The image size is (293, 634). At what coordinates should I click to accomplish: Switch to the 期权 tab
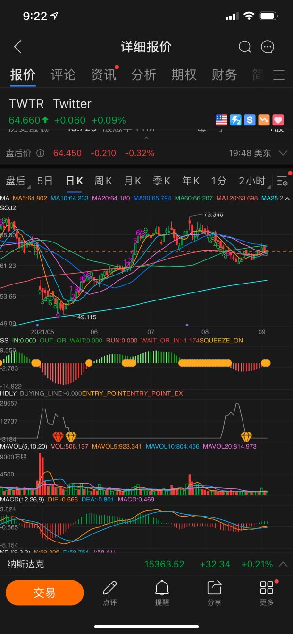coord(184,75)
